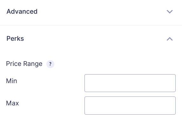182x128 pixels.
Task: Open the Advanced settings panel
Action: [x=91, y=11]
